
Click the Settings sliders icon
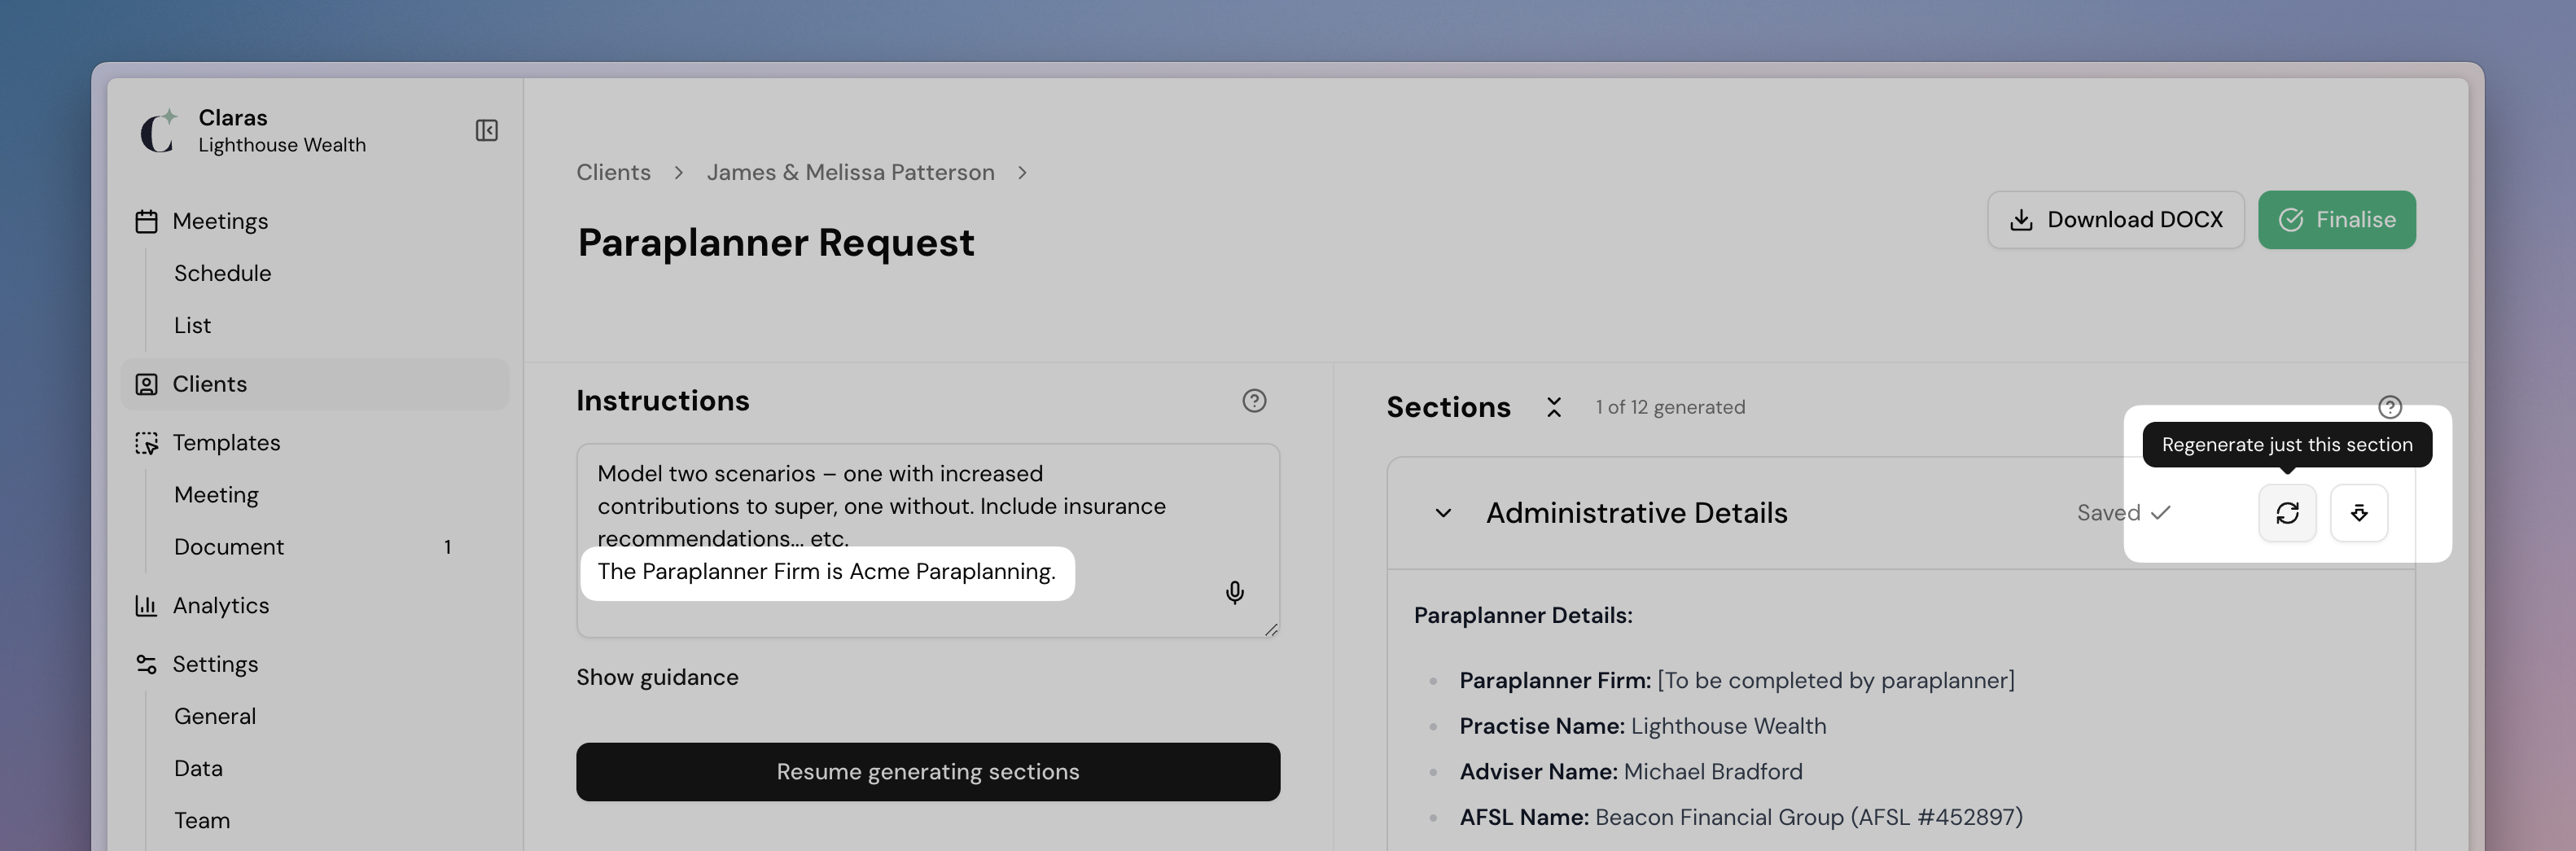coord(146,664)
